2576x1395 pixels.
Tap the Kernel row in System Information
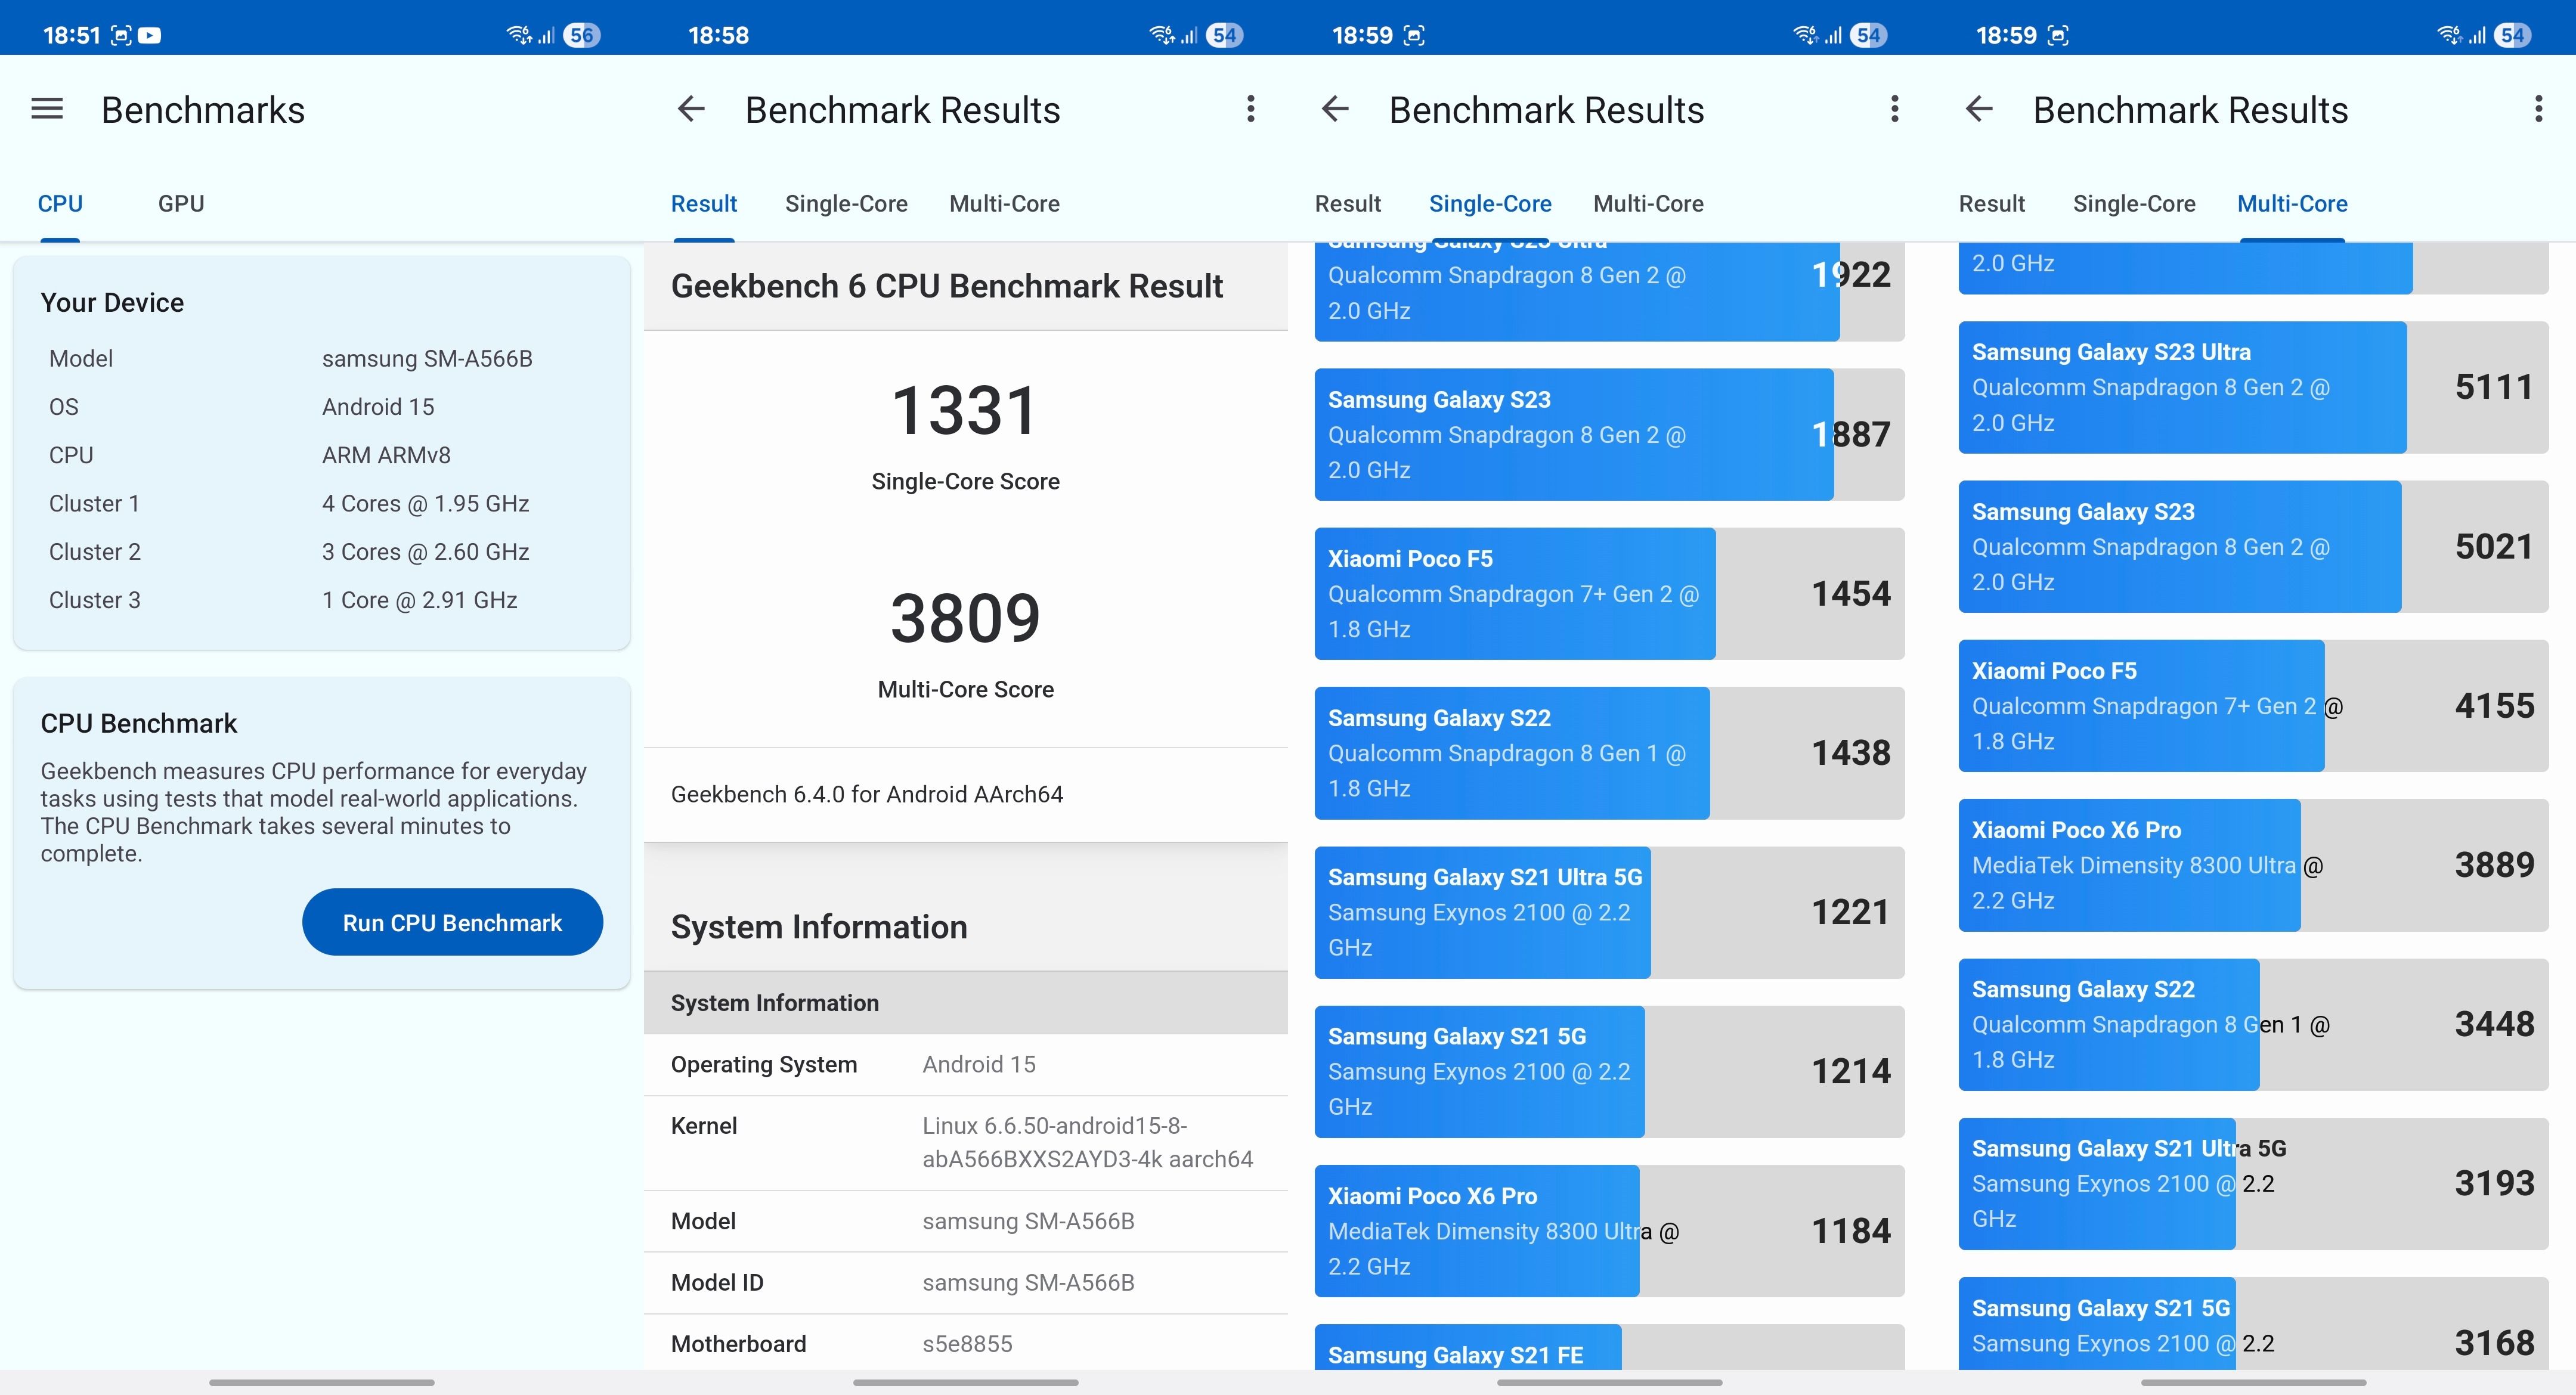tap(965, 1142)
